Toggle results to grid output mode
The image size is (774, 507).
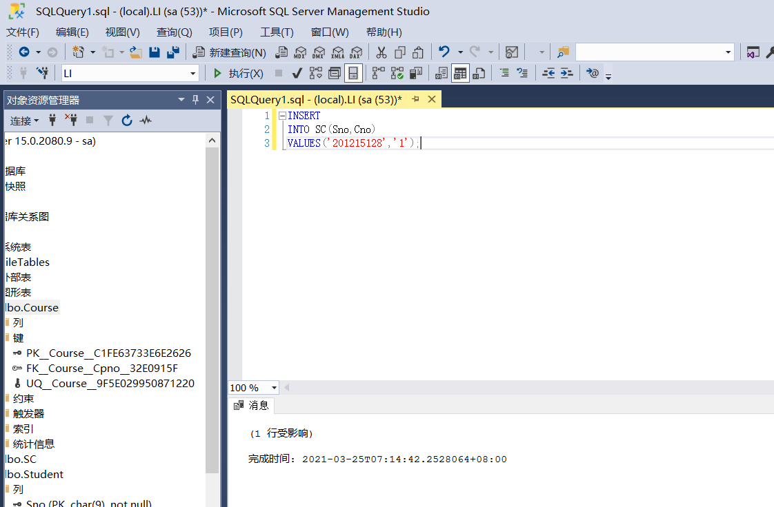tap(460, 73)
